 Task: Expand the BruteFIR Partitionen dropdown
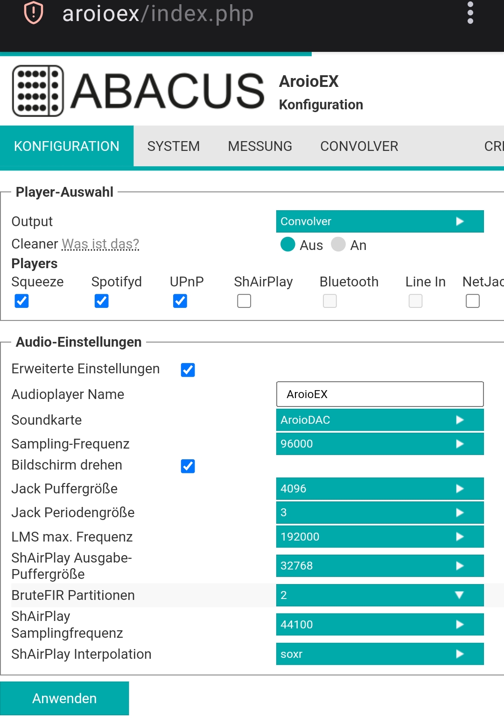pos(380,595)
